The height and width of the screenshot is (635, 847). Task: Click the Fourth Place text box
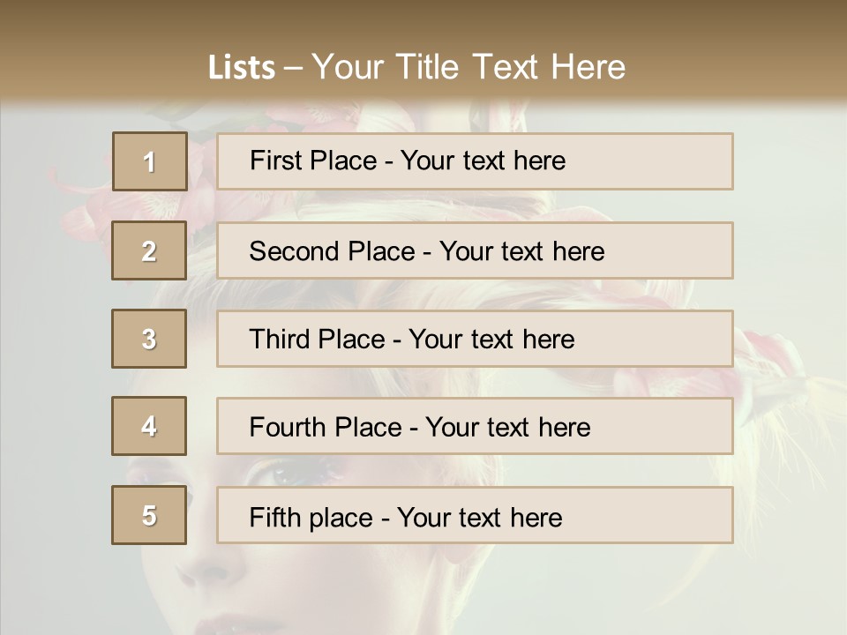475,426
